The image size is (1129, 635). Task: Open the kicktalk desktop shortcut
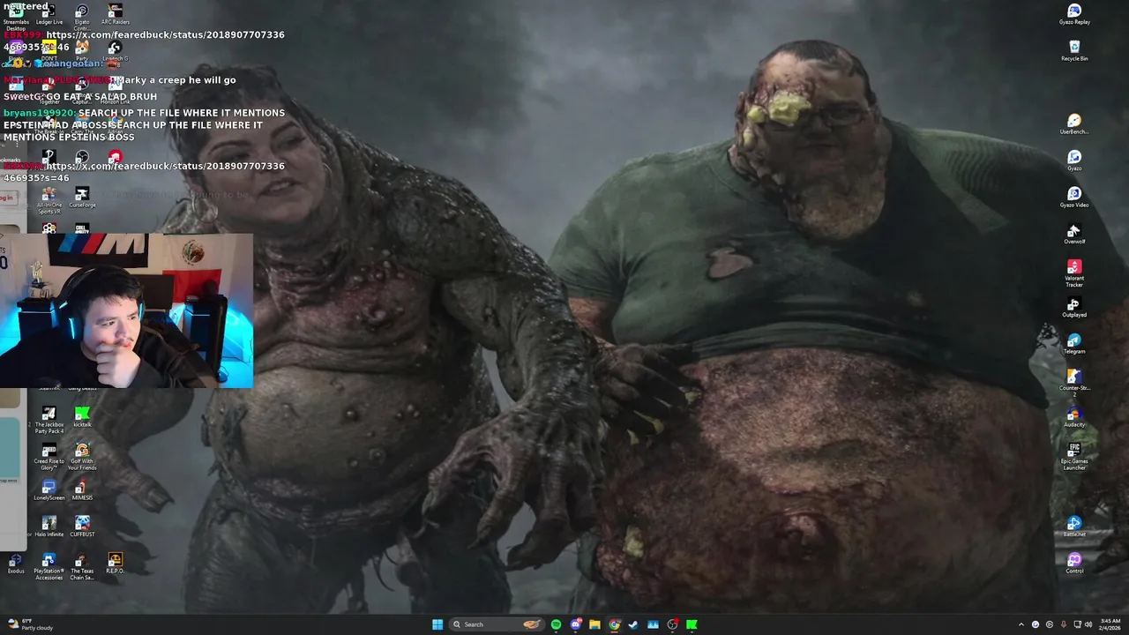[x=82, y=417]
